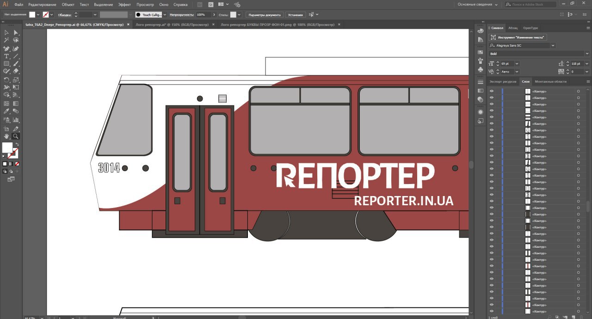The image size is (592, 319).
Task: Activate the stroke box in toolbox
Action: [x=13, y=153]
